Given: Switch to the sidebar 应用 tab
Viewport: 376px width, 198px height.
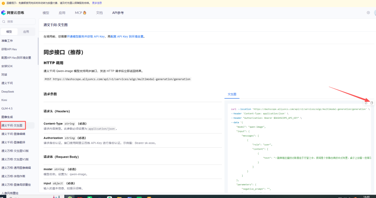Looking at the screenshot, I should coord(26,32).
